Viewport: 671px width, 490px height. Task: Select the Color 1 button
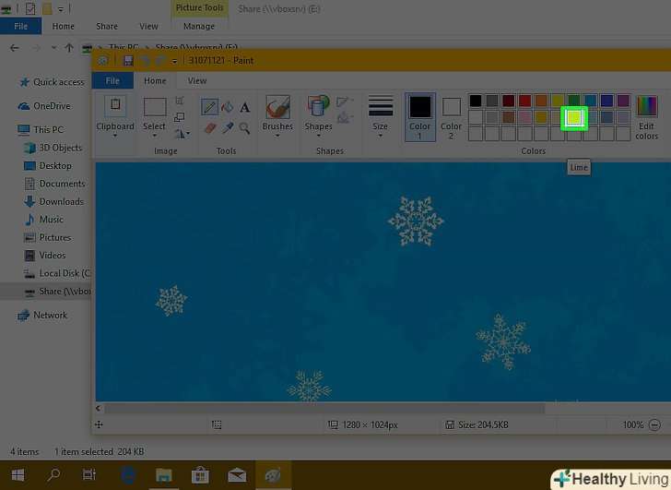tap(420, 117)
